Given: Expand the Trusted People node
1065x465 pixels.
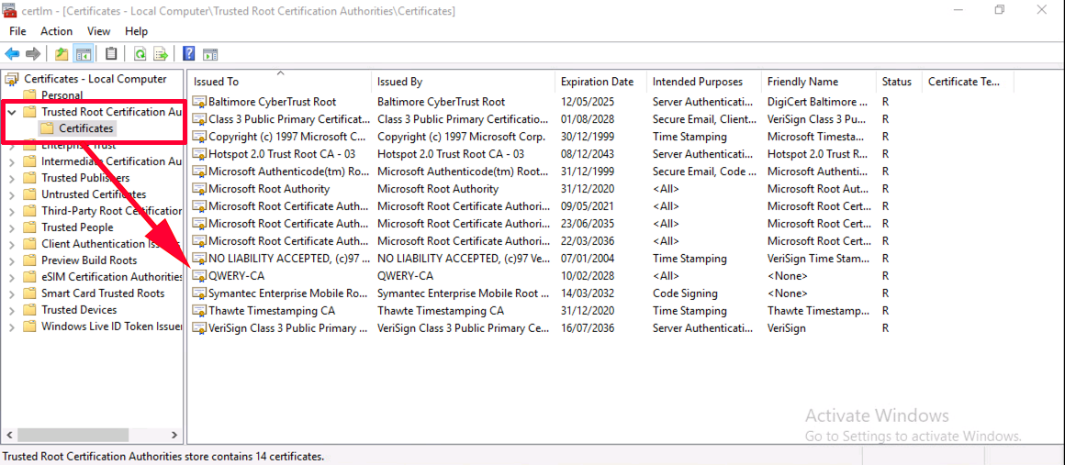Looking at the screenshot, I should tap(12, 227).
